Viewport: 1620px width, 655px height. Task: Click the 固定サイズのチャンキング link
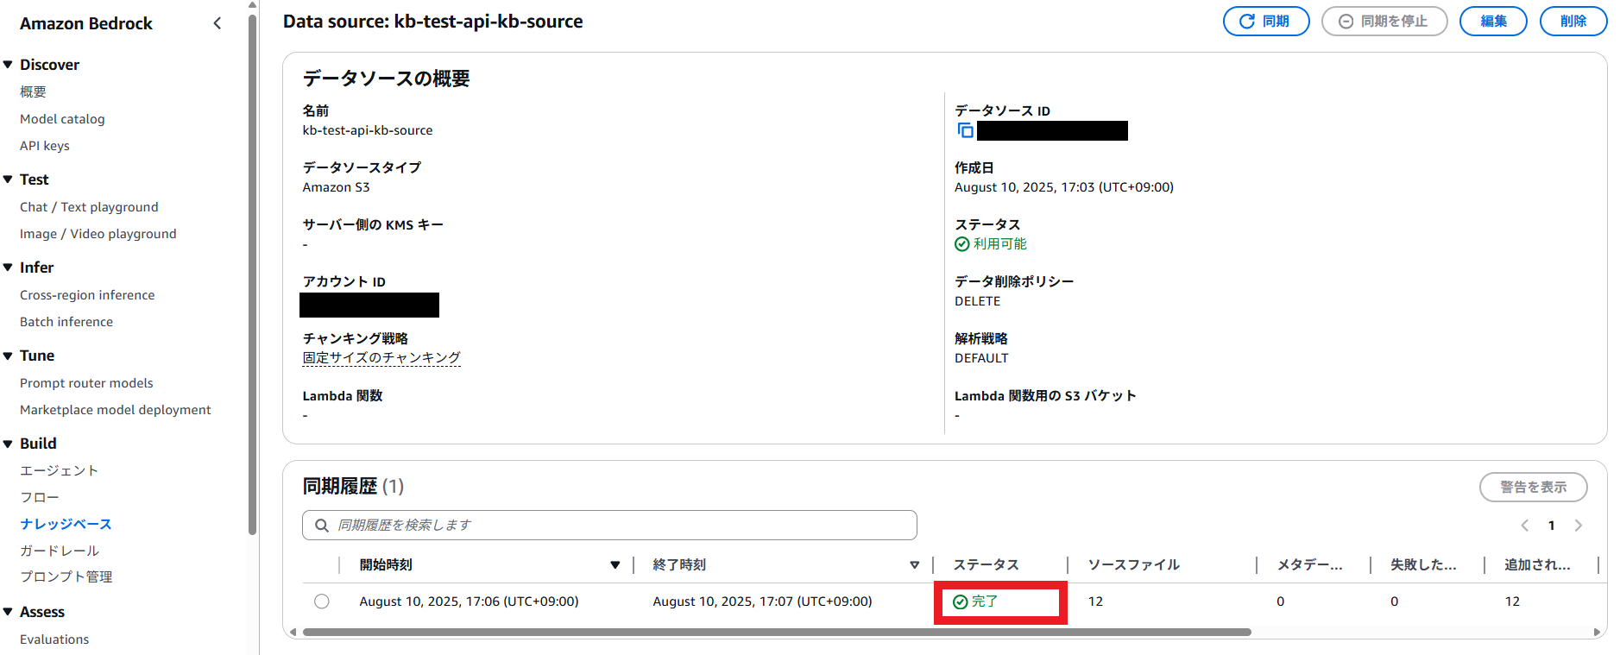pyautogui.click(x=381, y=357)
